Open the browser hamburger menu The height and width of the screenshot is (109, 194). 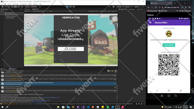pyautogui.click(x=189, y=7)
